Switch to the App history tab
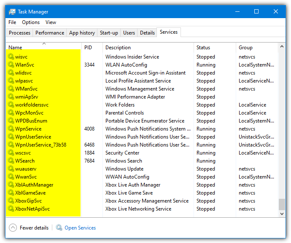291x243 pixels. pyautogui.click(x=82, y=33)
